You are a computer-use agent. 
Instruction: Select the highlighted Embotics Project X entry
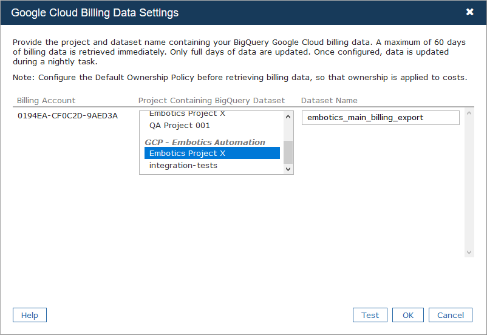(212, 153)
